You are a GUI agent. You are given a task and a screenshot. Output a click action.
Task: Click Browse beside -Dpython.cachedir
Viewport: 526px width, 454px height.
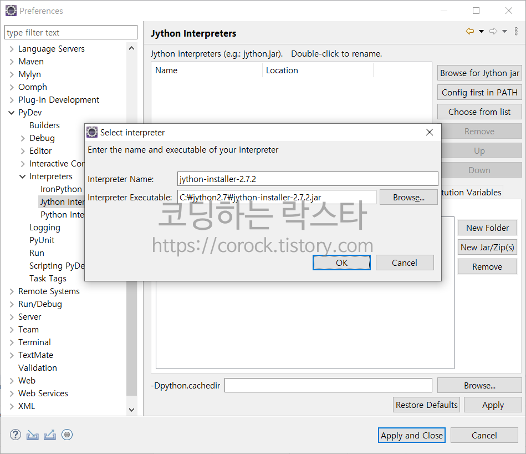(479, 385)
